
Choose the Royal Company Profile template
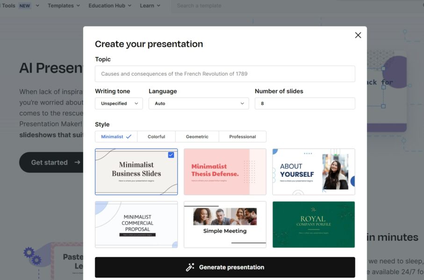314,224
